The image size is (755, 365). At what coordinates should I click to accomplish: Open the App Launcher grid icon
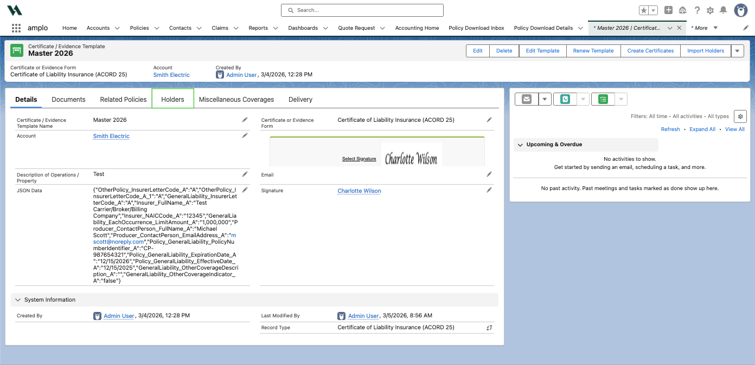[x=16, y=28]
